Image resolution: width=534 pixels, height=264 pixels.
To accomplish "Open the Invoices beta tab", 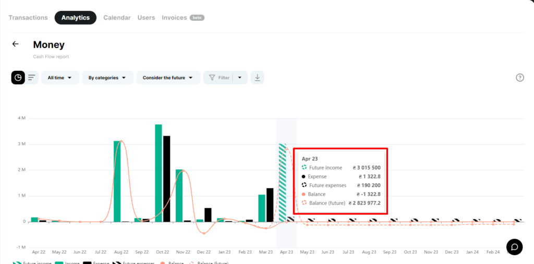I will pos(183,18).
